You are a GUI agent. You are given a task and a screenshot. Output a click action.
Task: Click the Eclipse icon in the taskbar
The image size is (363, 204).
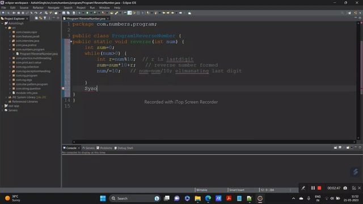pos(260,198)
